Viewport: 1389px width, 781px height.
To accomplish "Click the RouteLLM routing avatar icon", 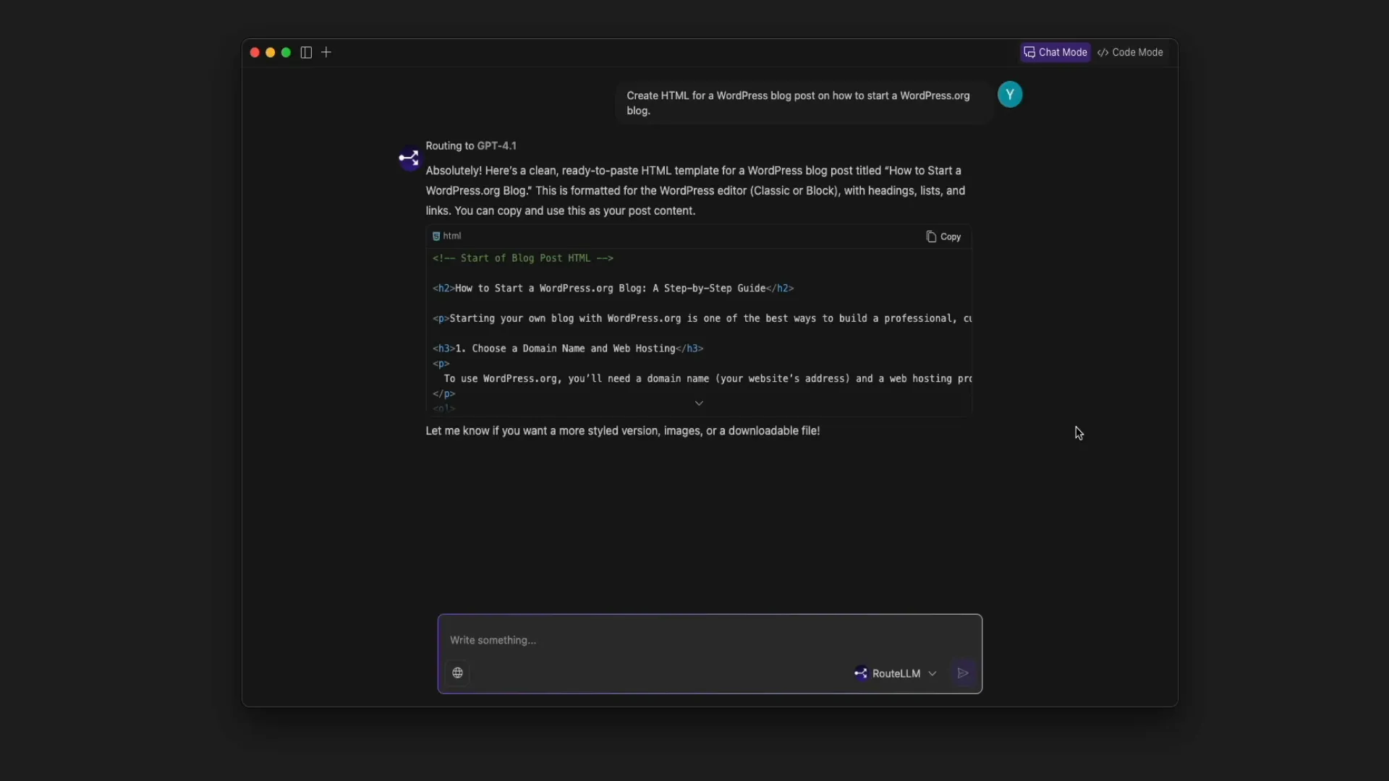I will click(x=409, y=158).
